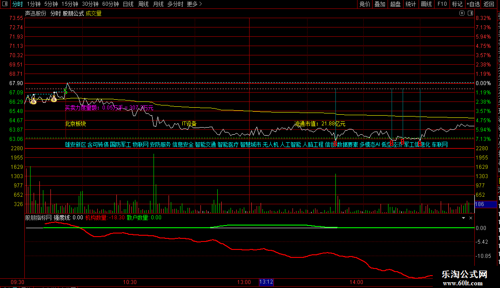Add stock with +自选 button

click(x=473, y=4)
